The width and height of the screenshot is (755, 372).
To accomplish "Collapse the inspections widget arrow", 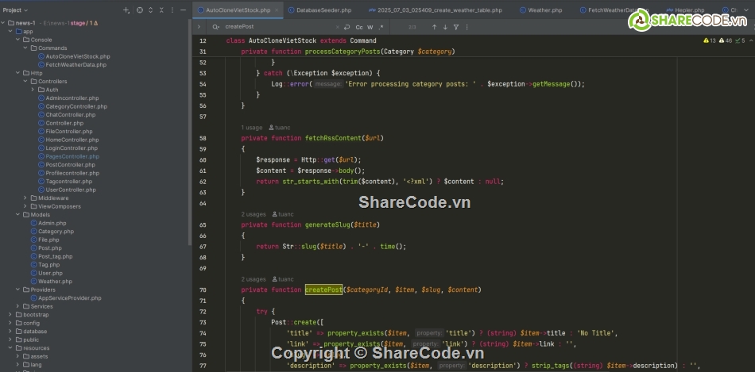I will pos(750,41).
